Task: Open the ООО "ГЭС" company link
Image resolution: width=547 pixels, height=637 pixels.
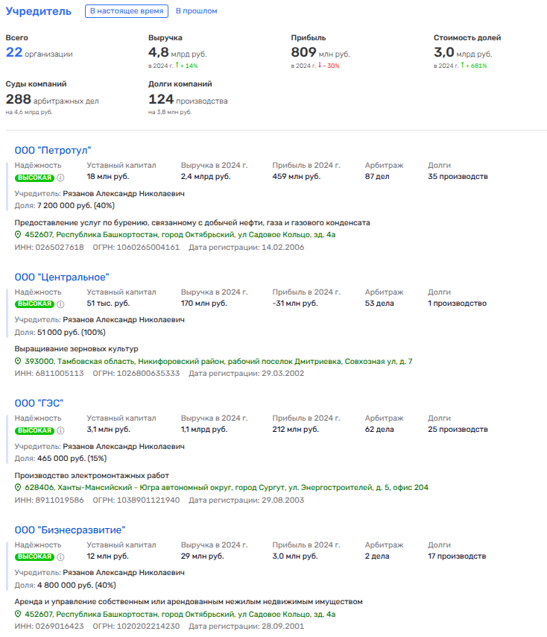Action: [39, 404]
